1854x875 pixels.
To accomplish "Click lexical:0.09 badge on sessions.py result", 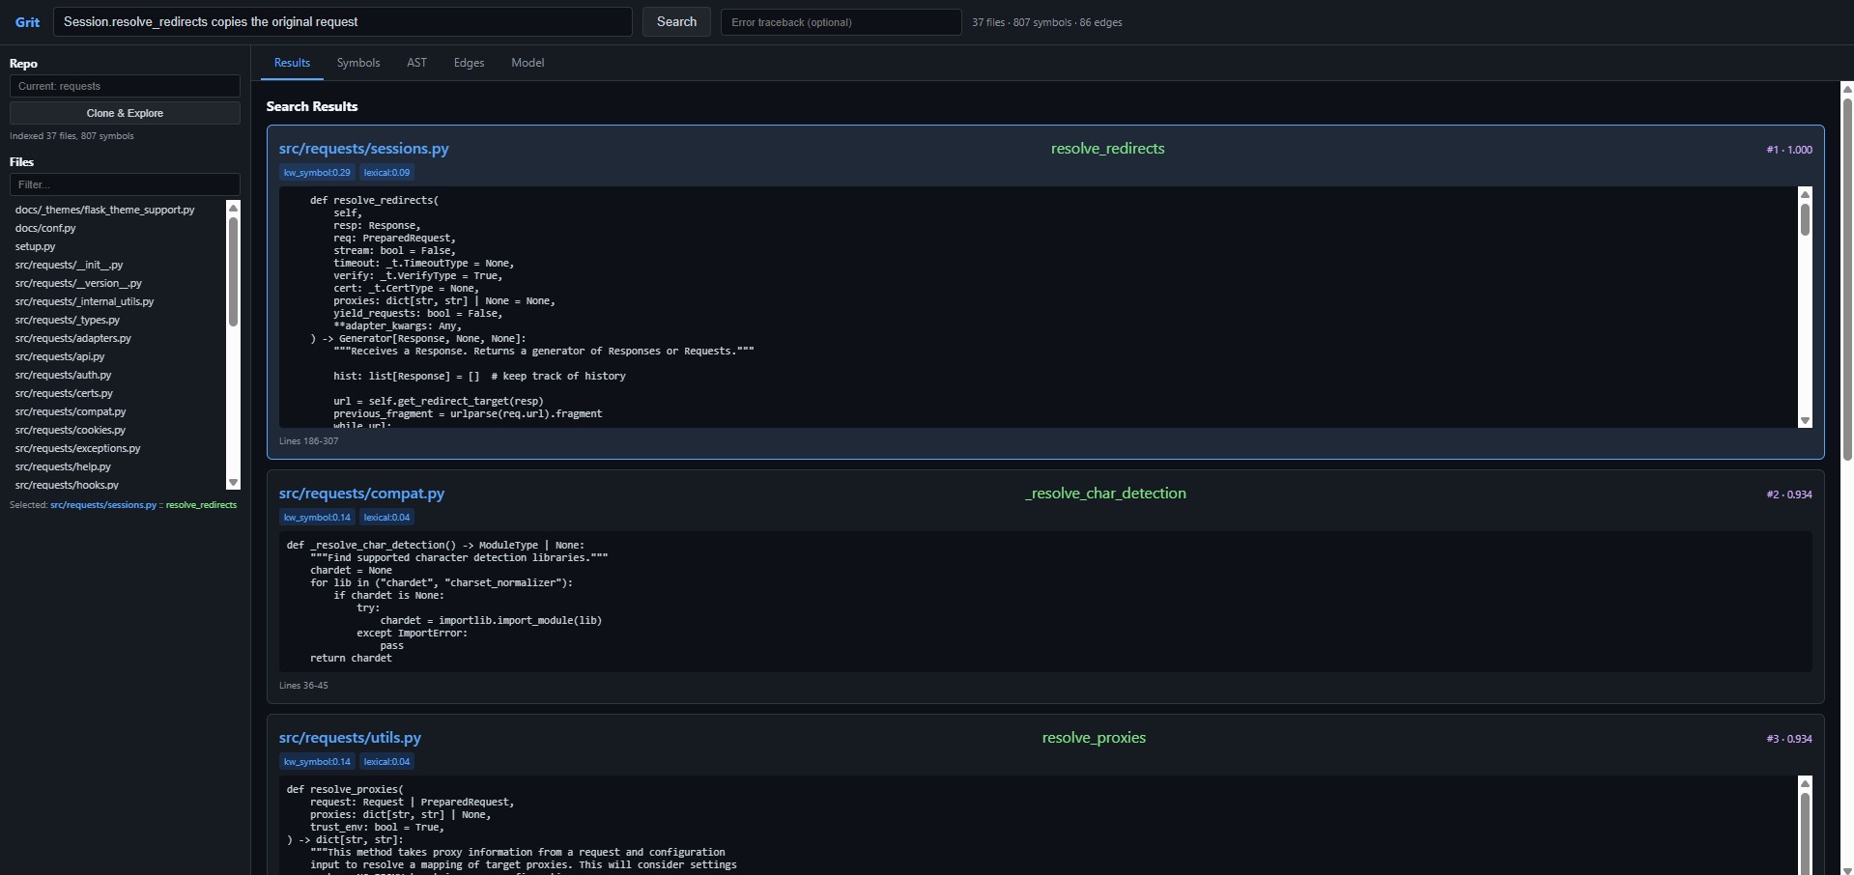I will tap(386, 173).
